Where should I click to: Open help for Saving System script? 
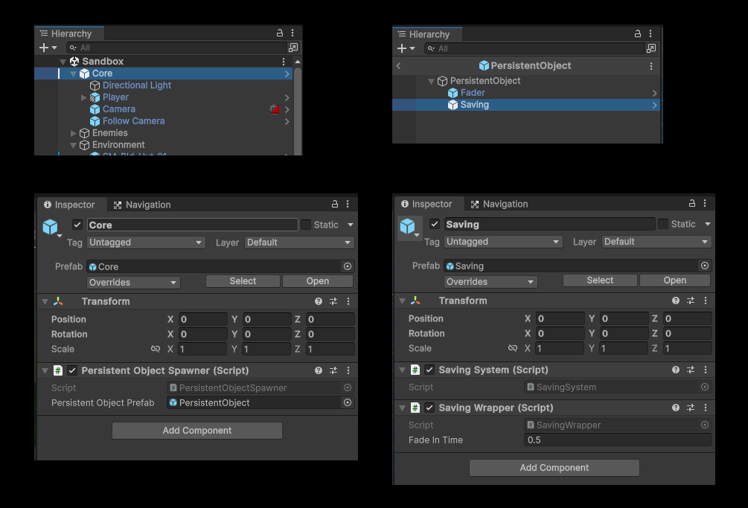pos(676,370)
